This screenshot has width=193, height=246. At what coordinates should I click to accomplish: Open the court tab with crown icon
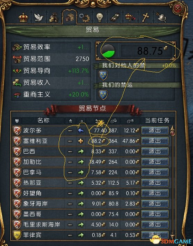[24, 17]
